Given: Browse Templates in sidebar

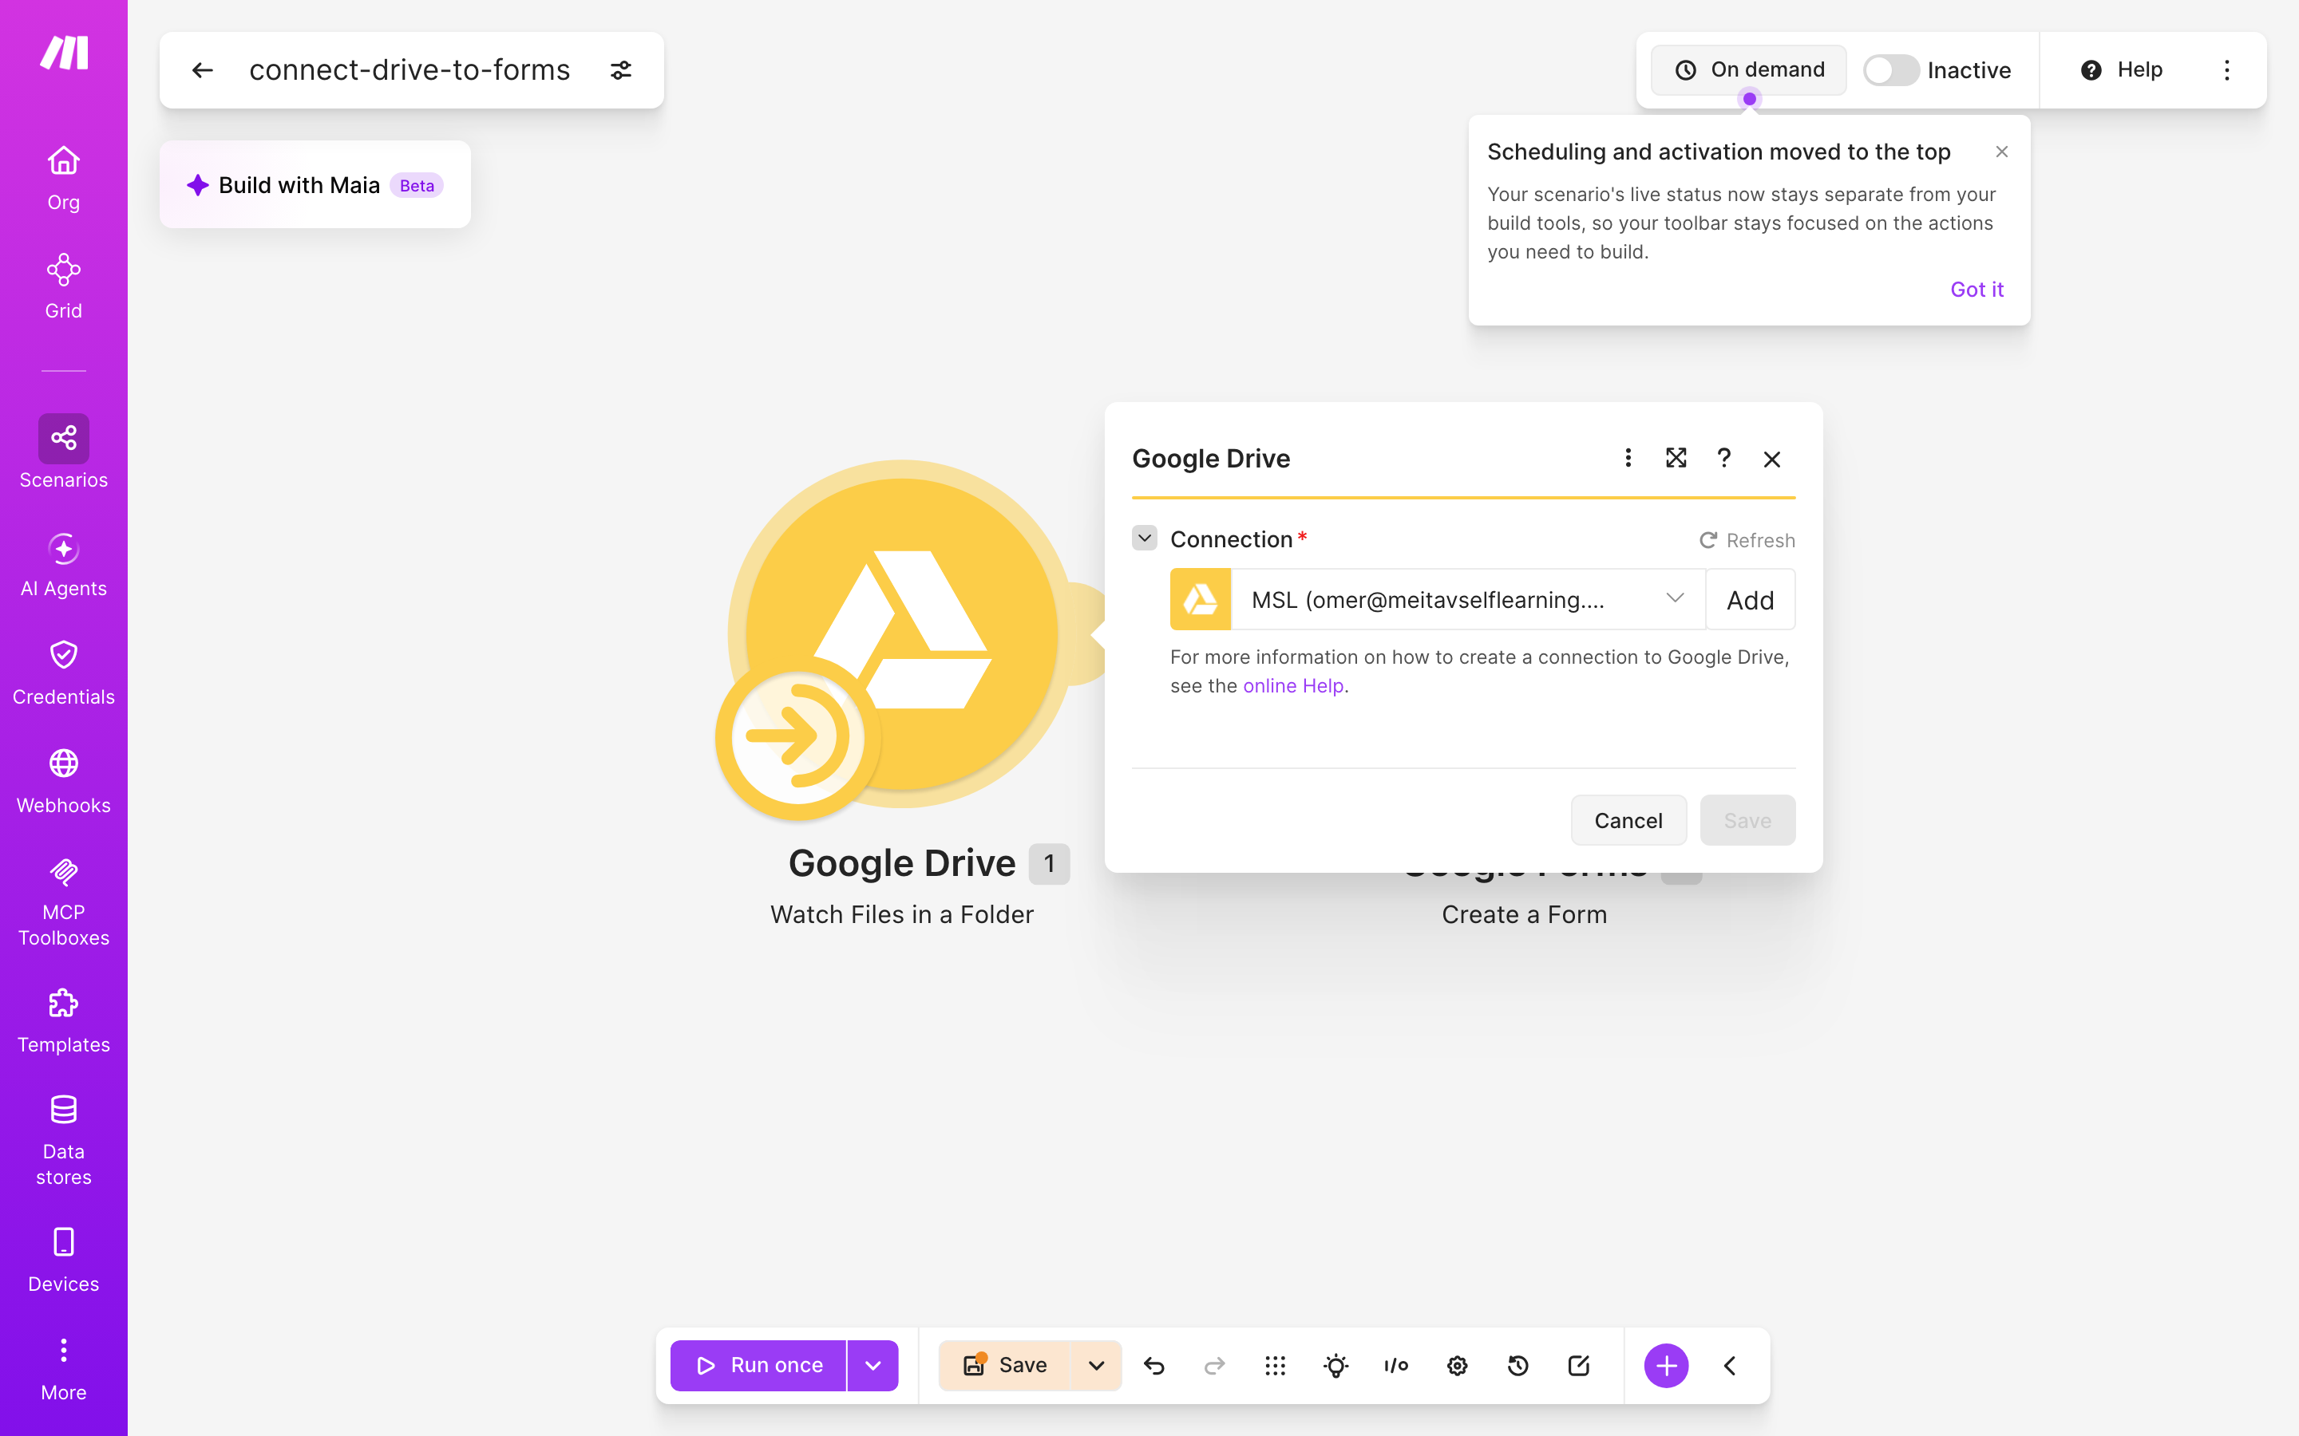Looking at the screenshot, I should (x=64, y=1021).
